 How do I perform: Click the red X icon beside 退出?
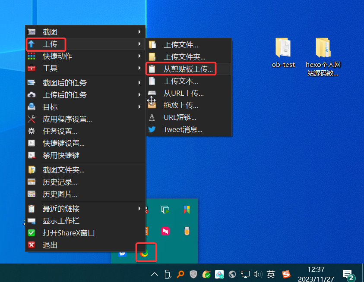click(32, 245)
